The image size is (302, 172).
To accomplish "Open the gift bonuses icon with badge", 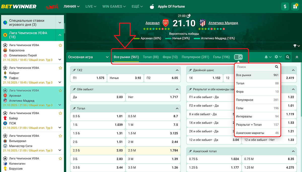I will coord(295,6).
